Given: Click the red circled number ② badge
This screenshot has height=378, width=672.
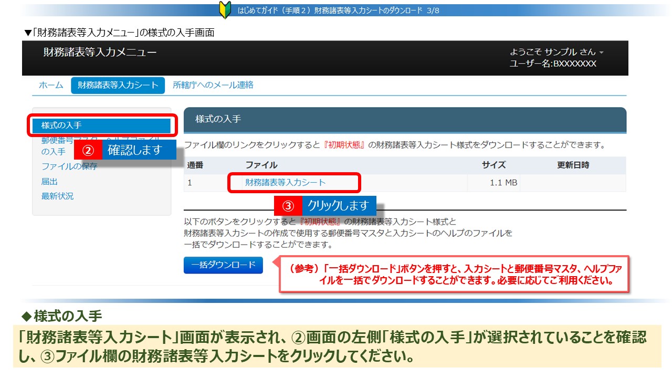Looking at the screenshot, I should pyautogui.click(x=88, y=151).
